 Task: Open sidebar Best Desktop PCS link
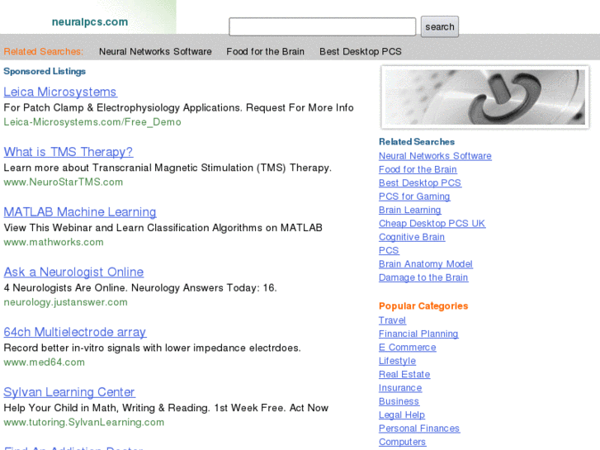tap(420, 183)
